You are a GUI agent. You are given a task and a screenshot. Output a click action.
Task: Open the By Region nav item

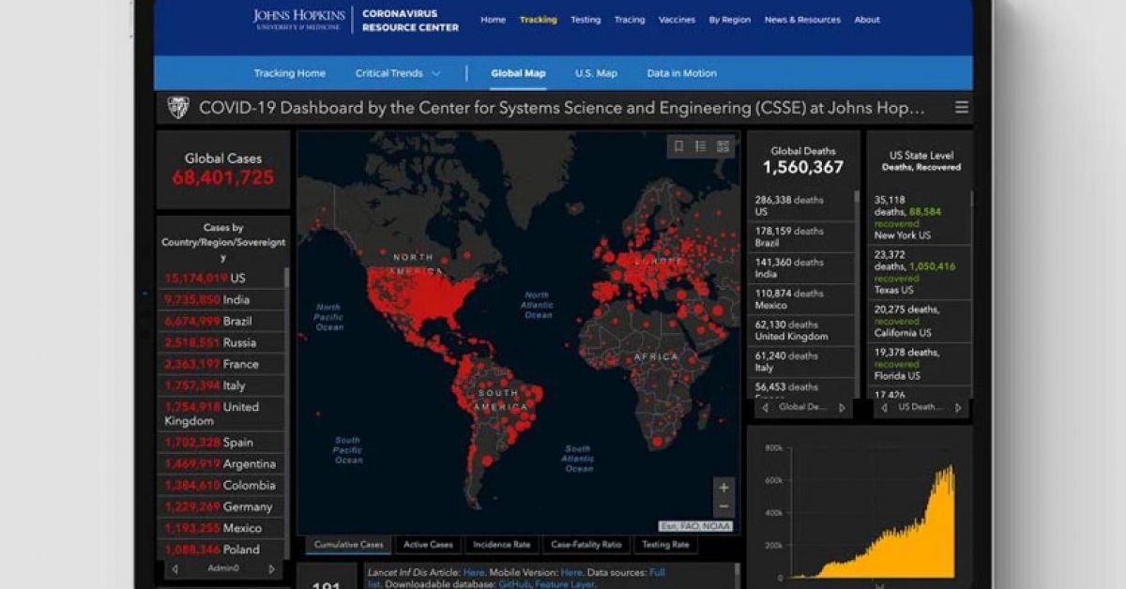pos(730,20)
